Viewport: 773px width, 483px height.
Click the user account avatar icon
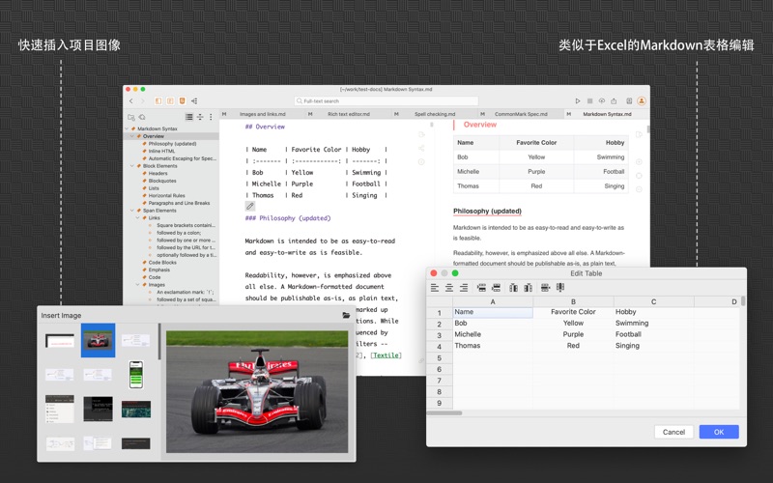(x=641, y=100)
